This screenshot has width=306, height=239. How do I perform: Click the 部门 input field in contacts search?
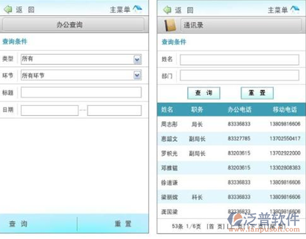pos(239,75)
